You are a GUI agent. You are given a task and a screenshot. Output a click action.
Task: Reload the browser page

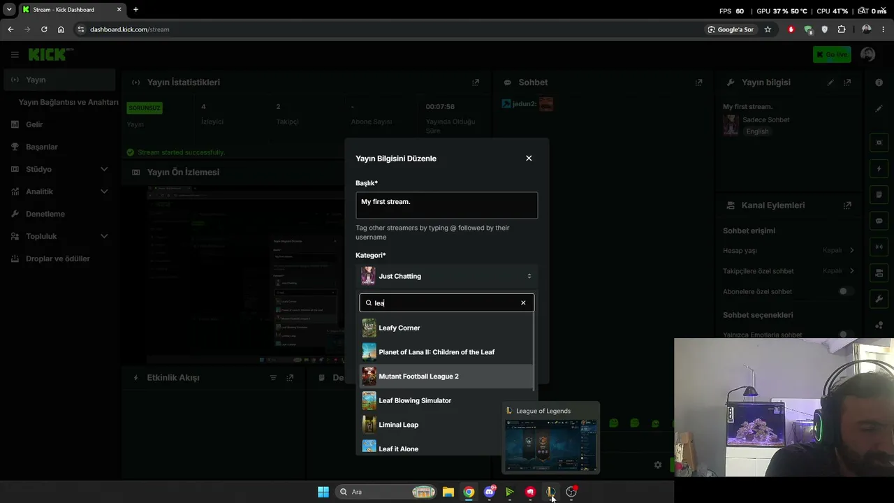pyautogui.click(x=44, y=29)
